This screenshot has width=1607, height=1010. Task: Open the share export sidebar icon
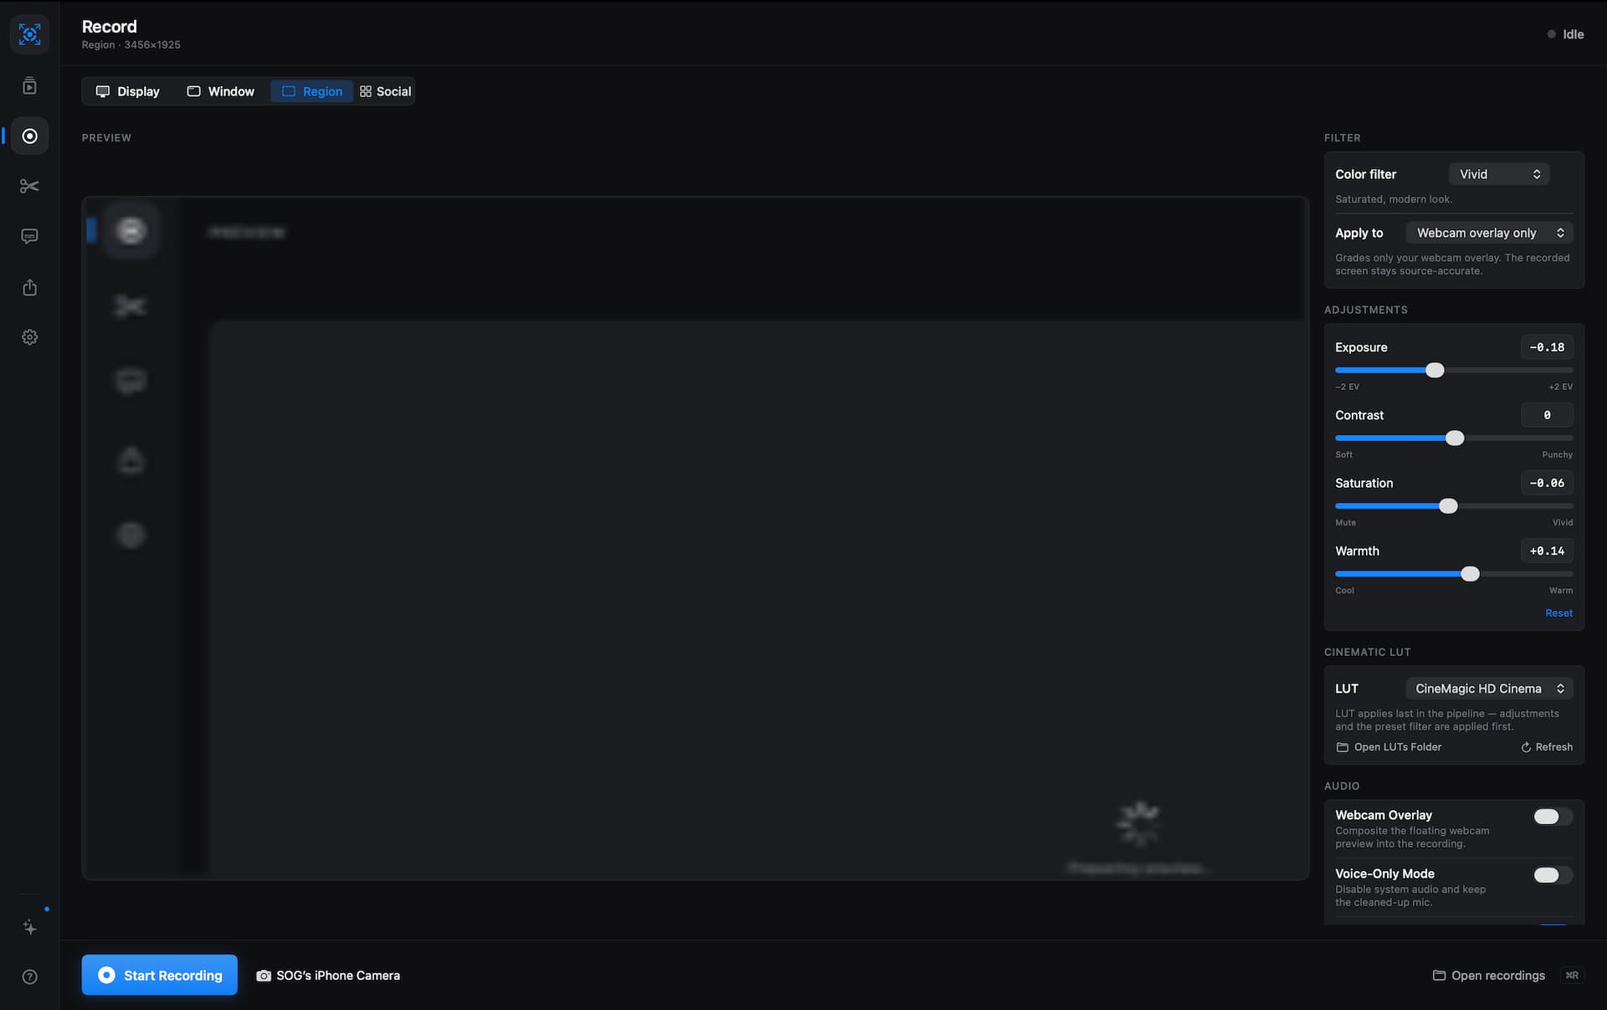point(29,287)
